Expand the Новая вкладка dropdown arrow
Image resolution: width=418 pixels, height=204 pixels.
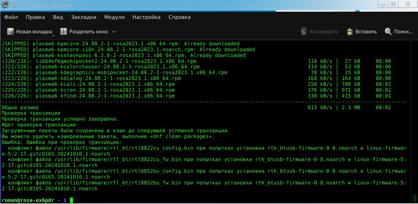(54, 35)
